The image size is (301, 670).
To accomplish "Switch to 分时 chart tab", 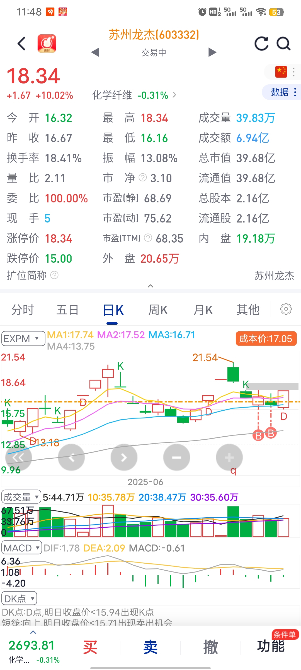I will coord(23,310).
